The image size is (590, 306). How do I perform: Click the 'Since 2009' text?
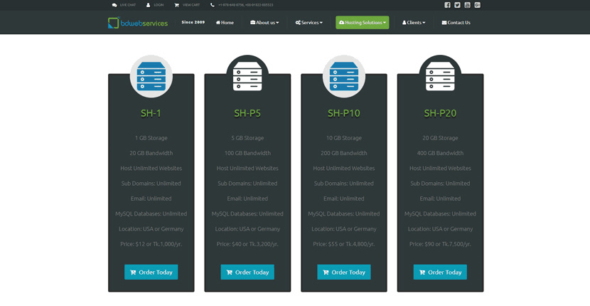pos(193,22)
